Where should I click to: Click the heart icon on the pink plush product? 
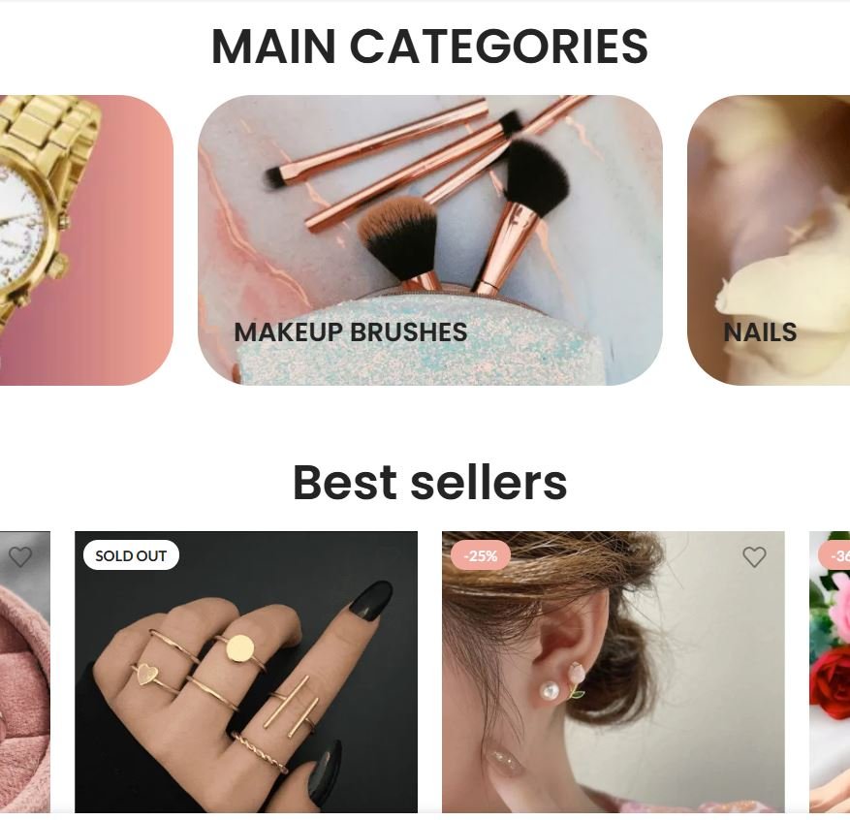tap(20, 556)
